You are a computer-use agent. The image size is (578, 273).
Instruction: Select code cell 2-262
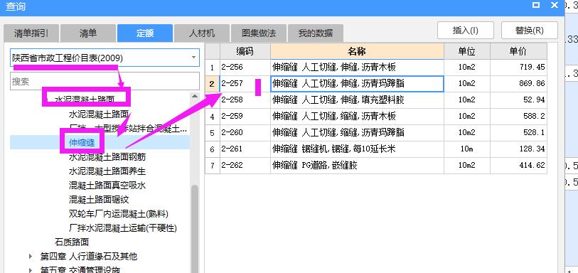[x=245, y=166]
